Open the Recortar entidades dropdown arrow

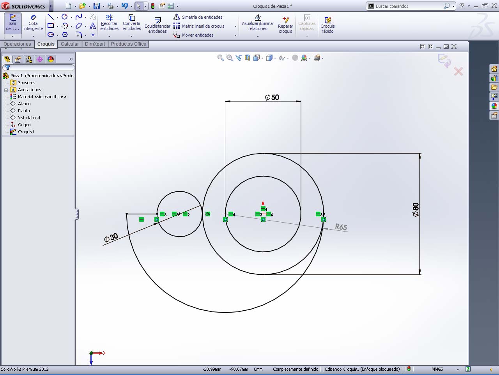pos(109,36)
